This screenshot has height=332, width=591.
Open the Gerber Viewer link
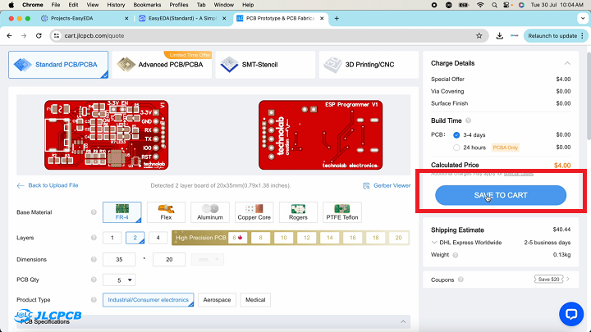click(387, 185)
